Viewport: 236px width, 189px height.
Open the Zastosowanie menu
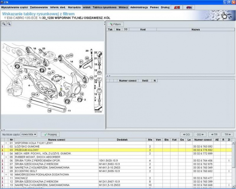point(39,7)
